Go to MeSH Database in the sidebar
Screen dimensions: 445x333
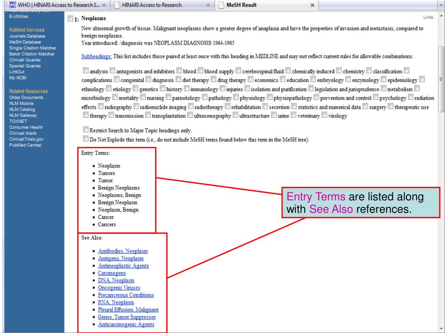pos(25,42)
